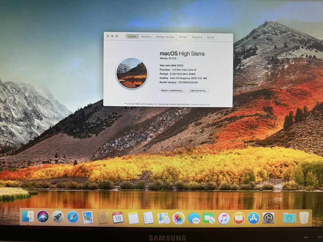323x242 pixels.
Task: Open the Pamięć tab
Action: coord(183,37)
